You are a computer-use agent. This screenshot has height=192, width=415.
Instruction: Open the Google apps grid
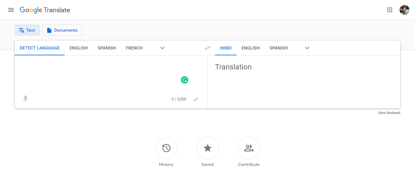[x=390, y=10]
